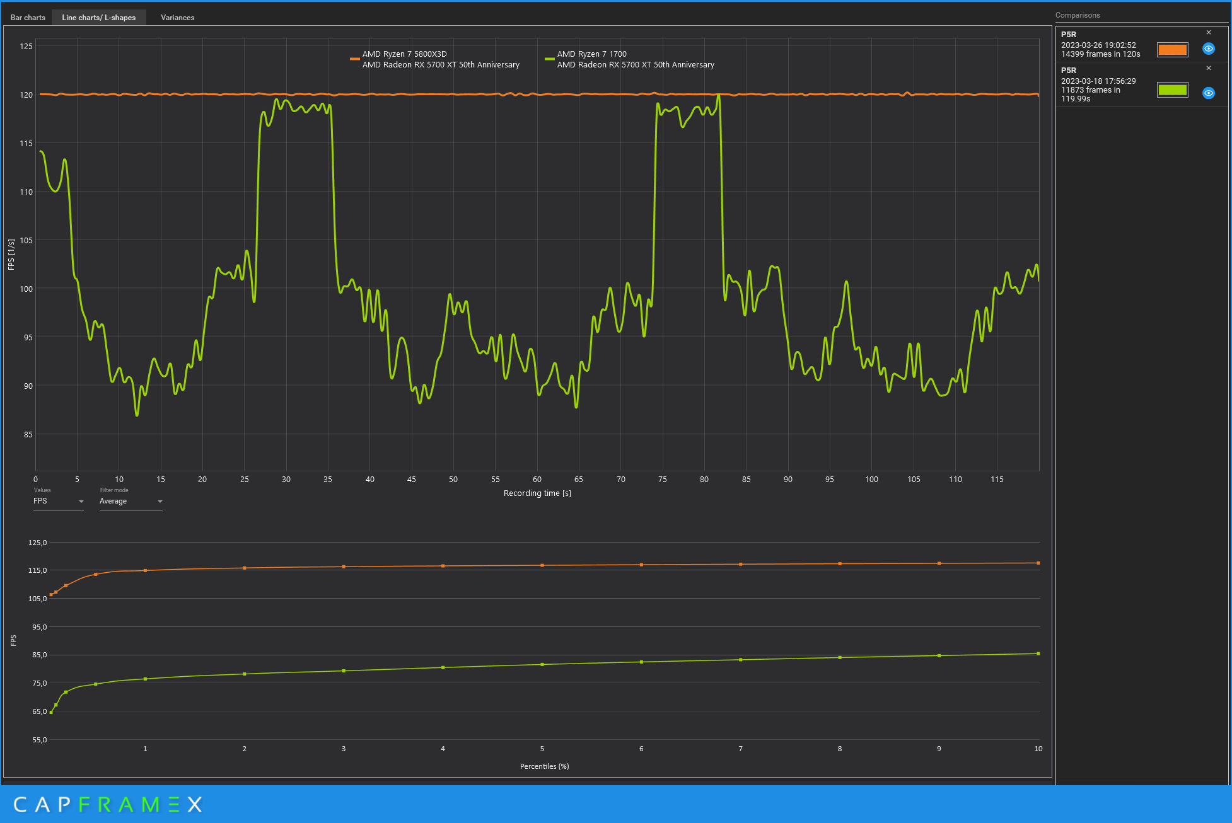Viewport: 1232px width, 823px height.
Task: Open the Values FPS dropdown
Action: [x=58, y=502]
